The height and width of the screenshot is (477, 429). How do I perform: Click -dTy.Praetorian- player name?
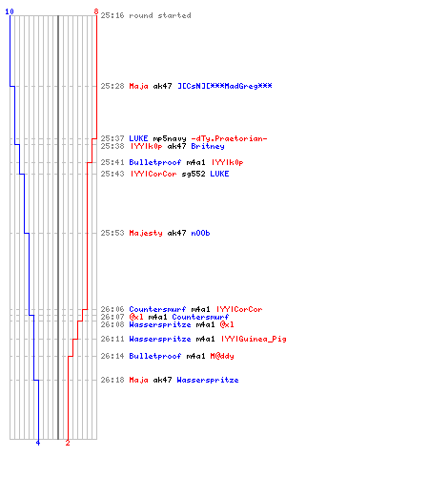coord(229,138)
